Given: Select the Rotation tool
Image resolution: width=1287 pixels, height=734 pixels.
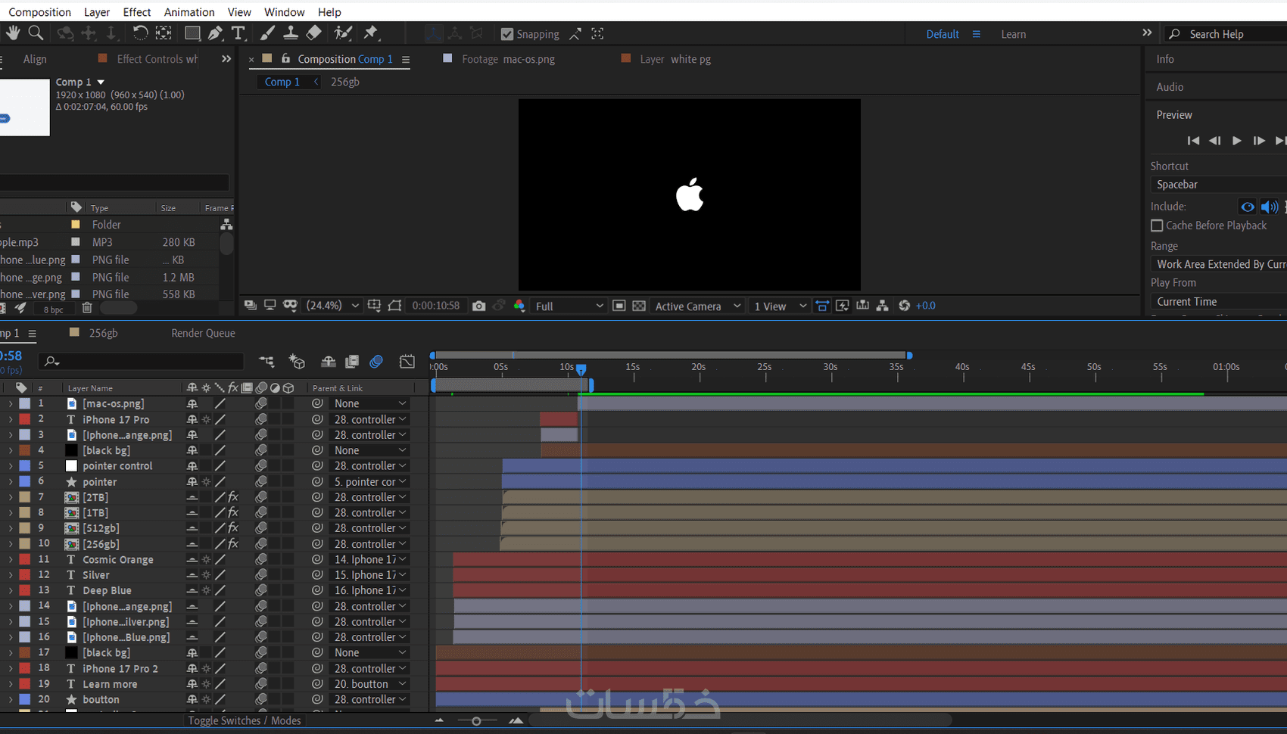Looking at the screenshot, I should 140,33.
